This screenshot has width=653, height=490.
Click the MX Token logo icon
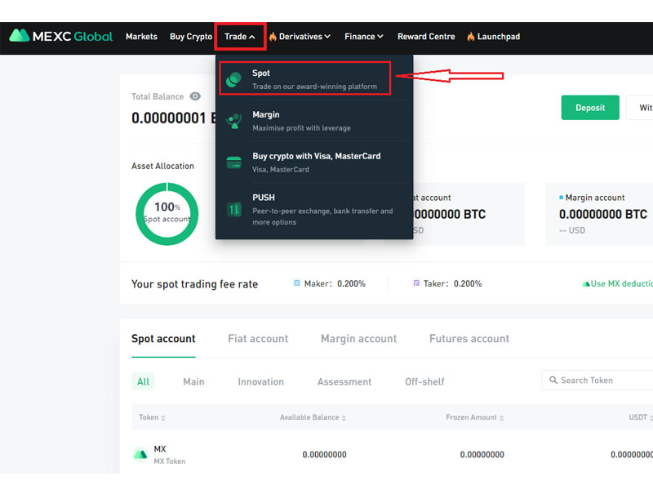140,454
